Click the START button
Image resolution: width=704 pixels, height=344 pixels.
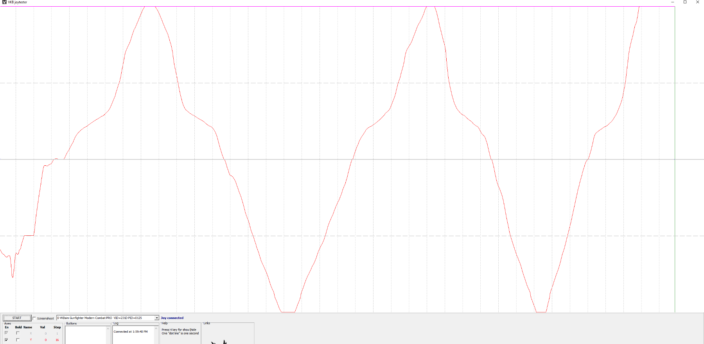pos(17,318)
